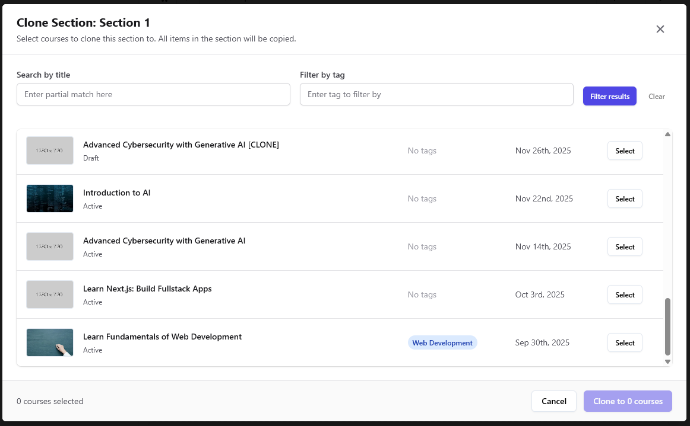Click the Clone to 0 courses button
690x426 pixels.
tap(627, 401)
